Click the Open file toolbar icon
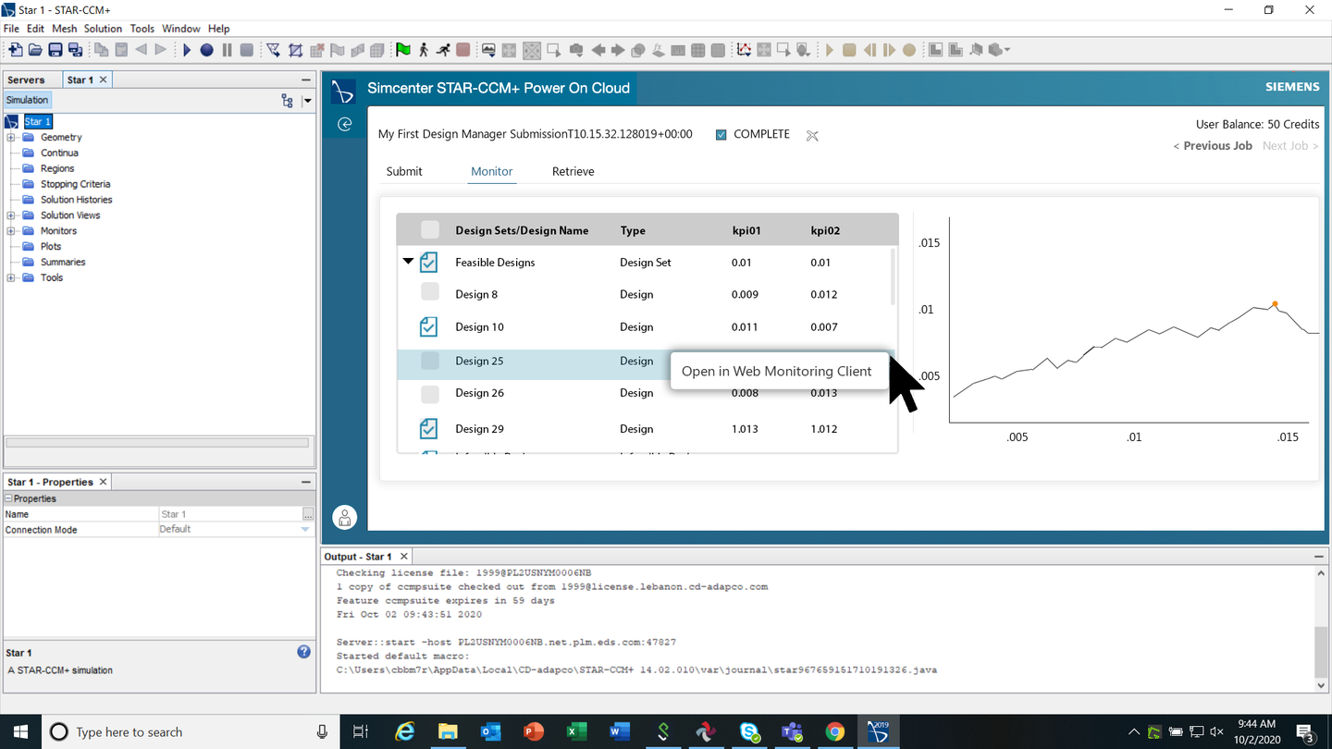Viewport: 1332px width, 749px height. coord(35,50)
